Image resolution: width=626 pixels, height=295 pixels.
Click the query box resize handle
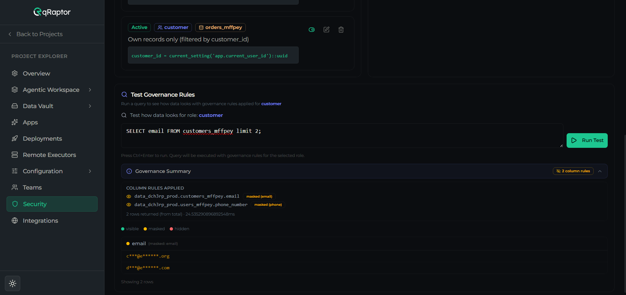point(561,146)
